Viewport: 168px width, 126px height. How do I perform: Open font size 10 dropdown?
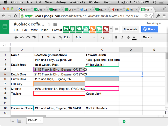pyautogui.click(x=106, y=38)
